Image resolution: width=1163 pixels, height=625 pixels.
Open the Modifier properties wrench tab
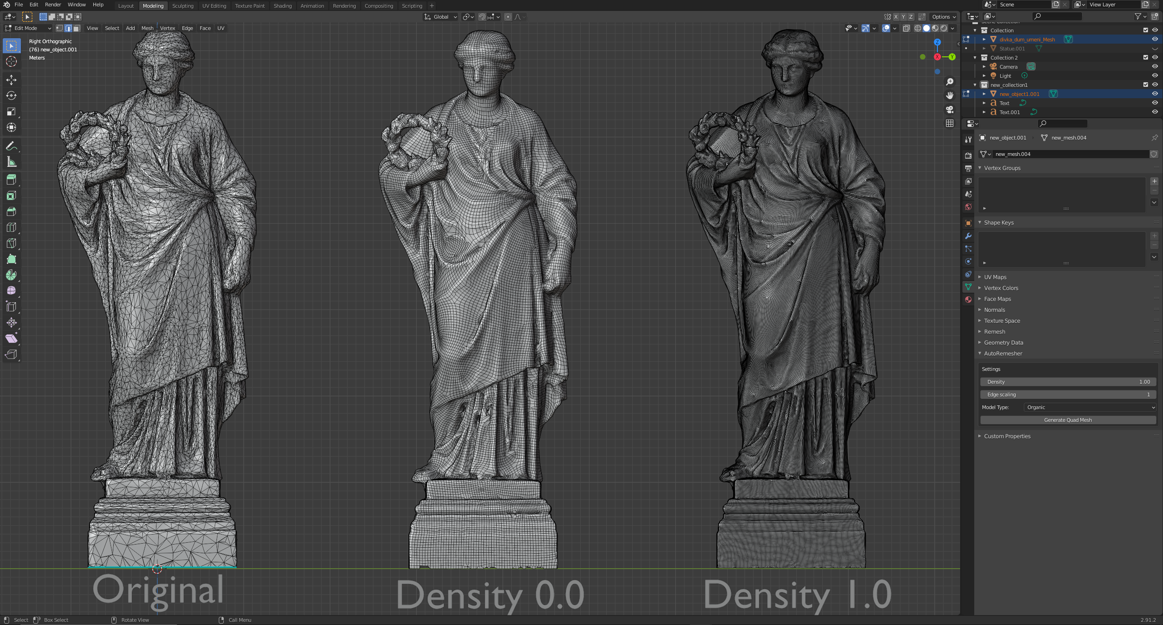pyautogui.click(x=968, y=236)
